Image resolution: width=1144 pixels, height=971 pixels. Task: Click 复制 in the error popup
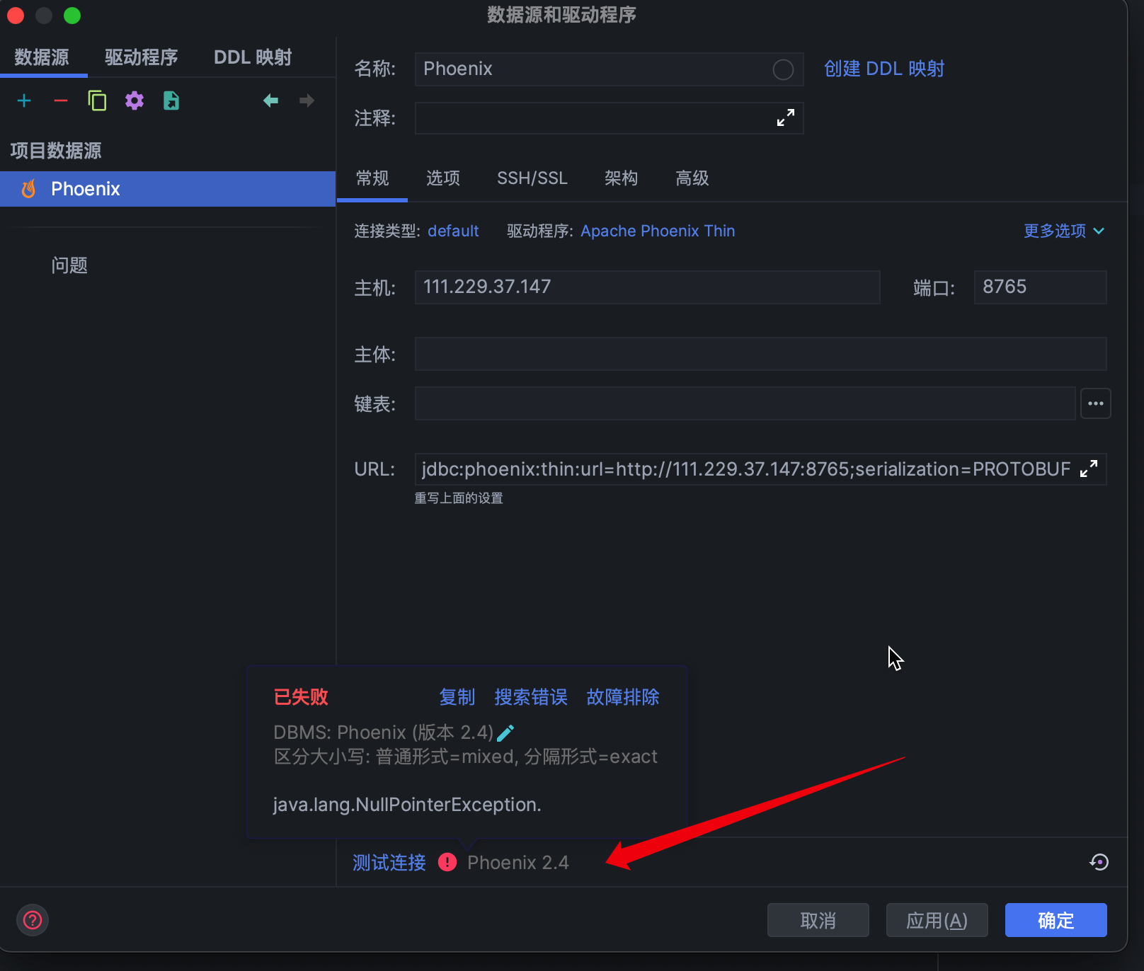click(457, 697)
